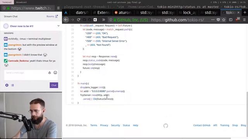This screenshot has width=248, height=139.
Task: Click the Firefox forward arrow
Action: pyautogui.click(x=72, y=20)
